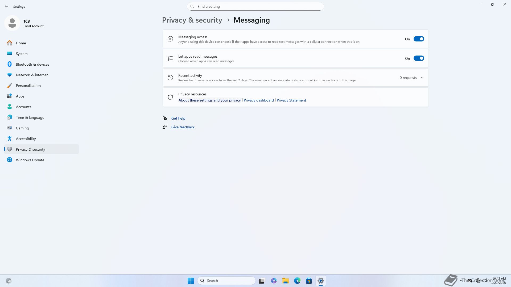Open the Apps settings section
Screen dimensions: 511x287
(20, 96)
